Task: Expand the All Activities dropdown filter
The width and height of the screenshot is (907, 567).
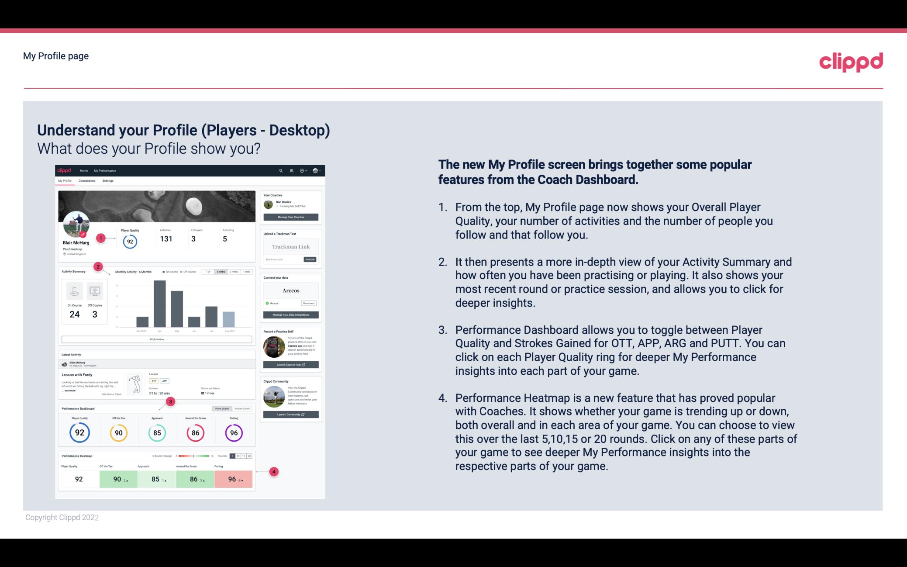Action: pos(157,340)
